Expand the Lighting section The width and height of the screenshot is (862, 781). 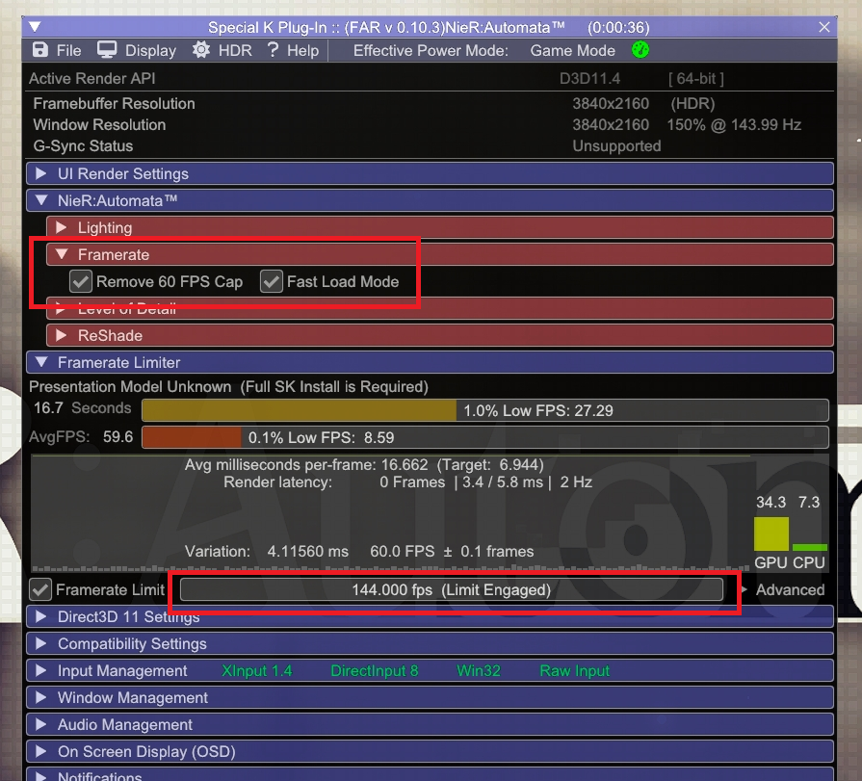tap(440, 227)
